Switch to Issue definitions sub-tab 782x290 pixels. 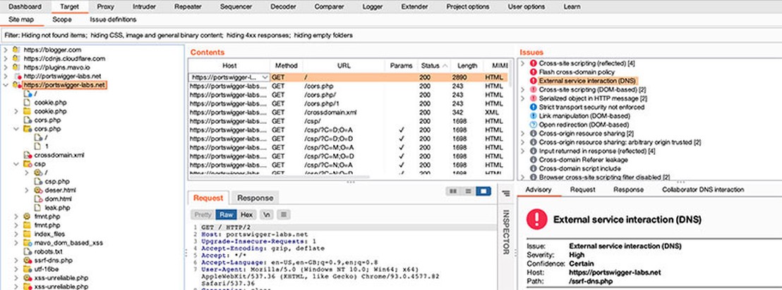tap(113, 20)
